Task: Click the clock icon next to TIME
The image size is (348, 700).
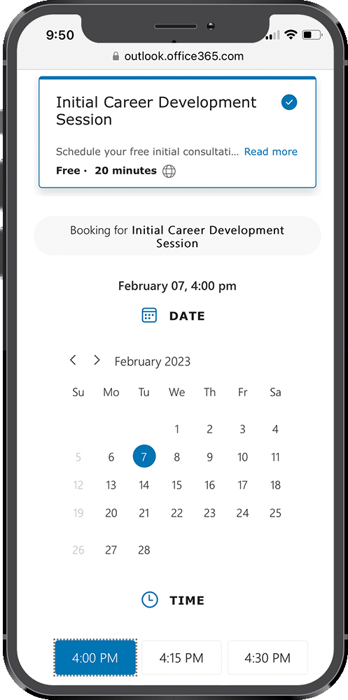Action: pos(150,600)
